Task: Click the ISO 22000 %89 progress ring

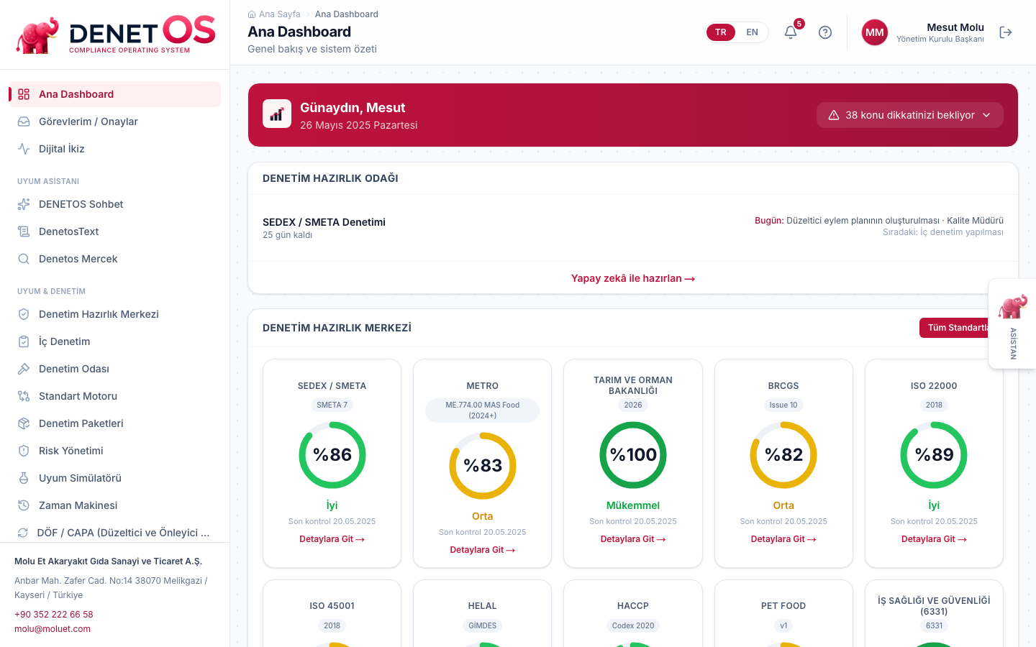Action: 934,455
